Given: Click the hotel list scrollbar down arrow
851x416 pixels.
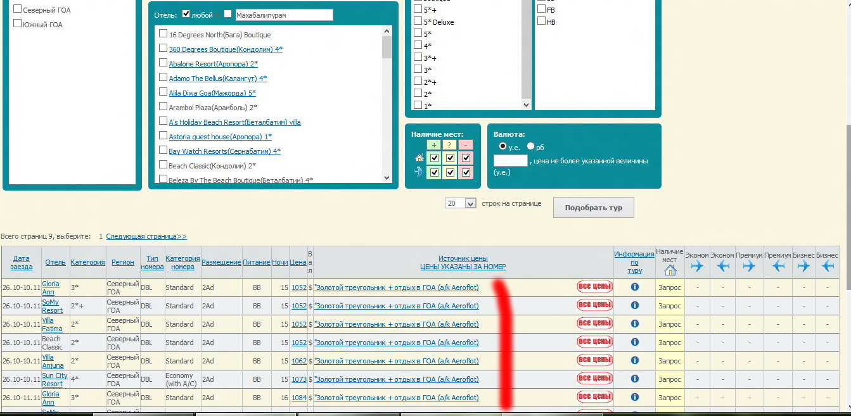Looking at the screenshot, I should click(x=387, y=178).
